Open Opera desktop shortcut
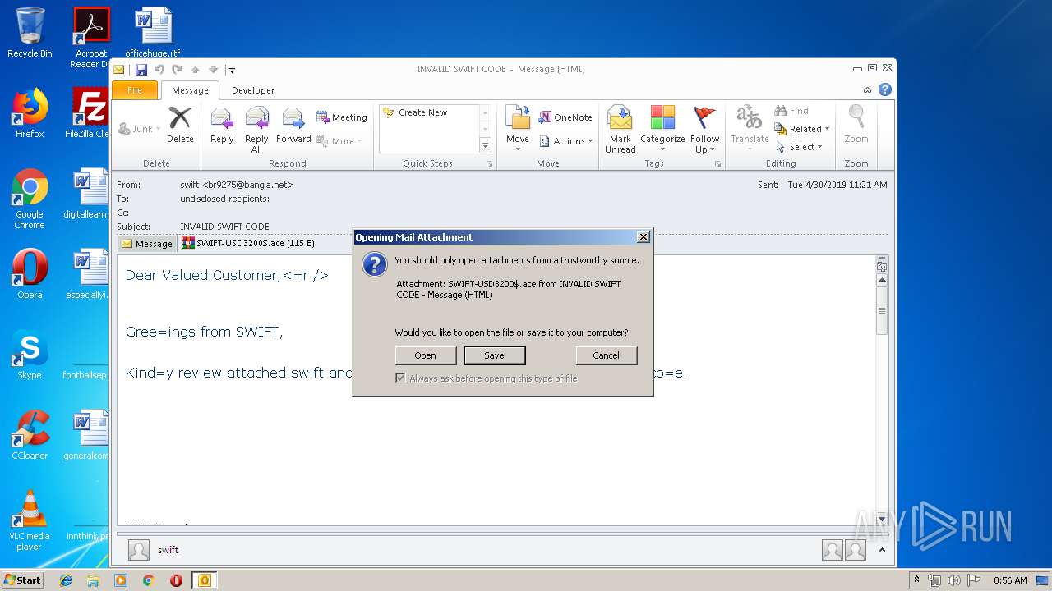This screenshot has width=1052, height=591. (x=30, y=274)
